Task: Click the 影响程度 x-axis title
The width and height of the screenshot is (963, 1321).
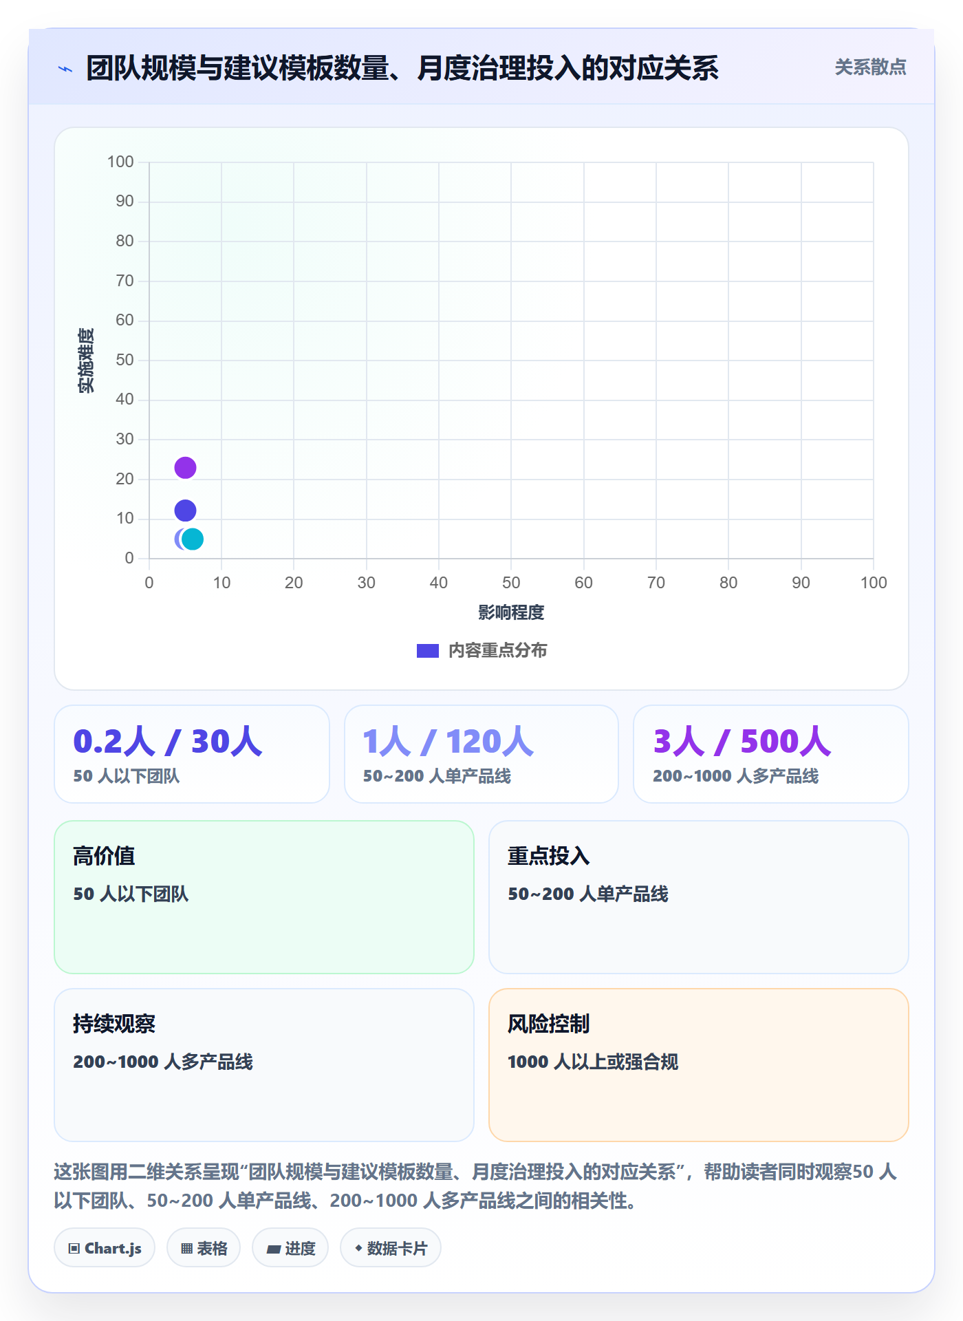Action: tap(511, 612)
